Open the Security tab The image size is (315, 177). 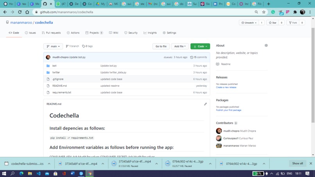(x=131, y=33)
